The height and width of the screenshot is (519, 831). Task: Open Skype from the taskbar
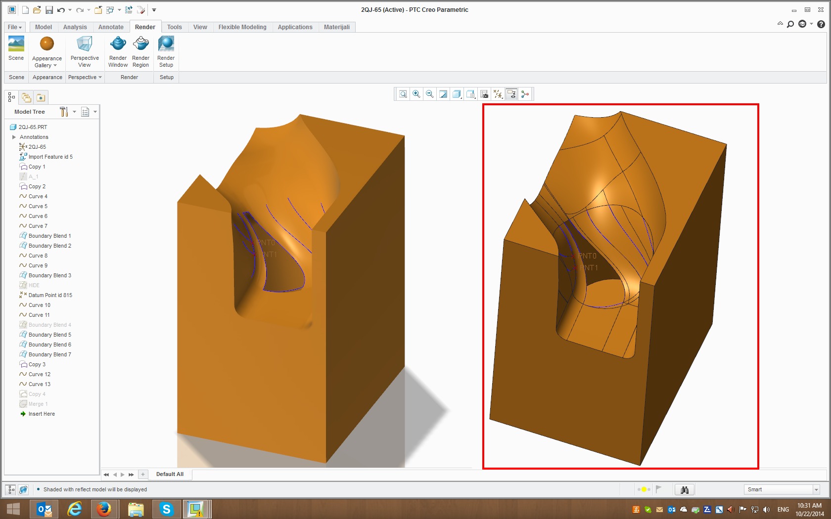167,509
